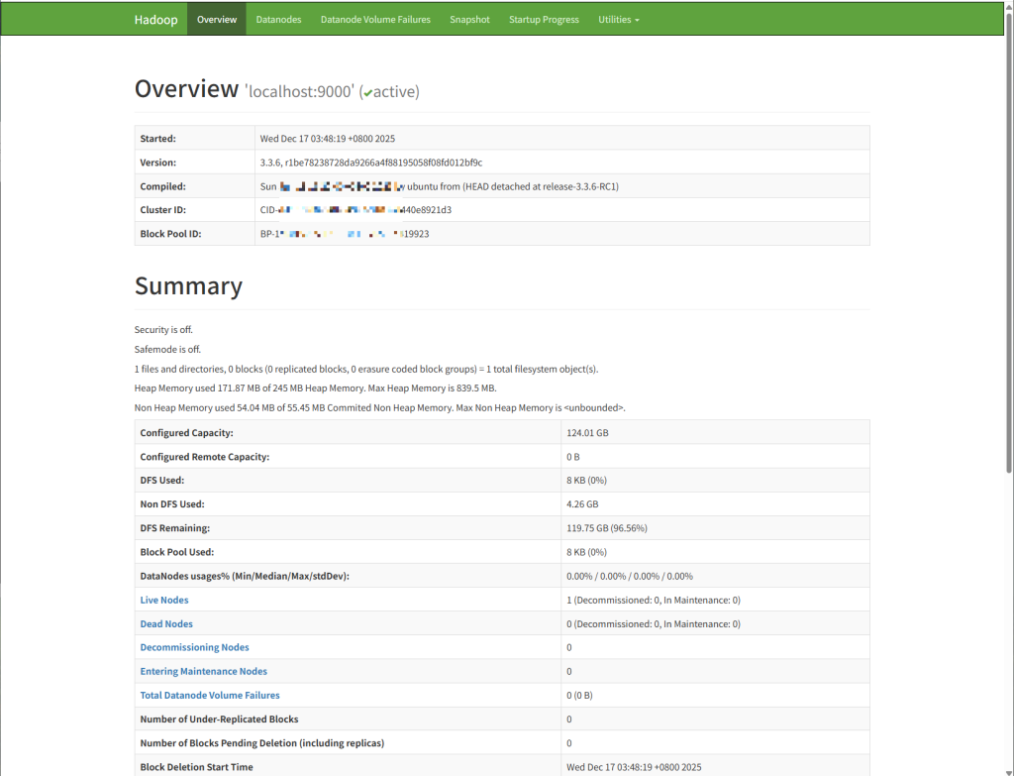Image resolution: width=1014 pixels, height=776 pixels.
Task: View the Snapshot tab
Action: [x=469, y=18]
